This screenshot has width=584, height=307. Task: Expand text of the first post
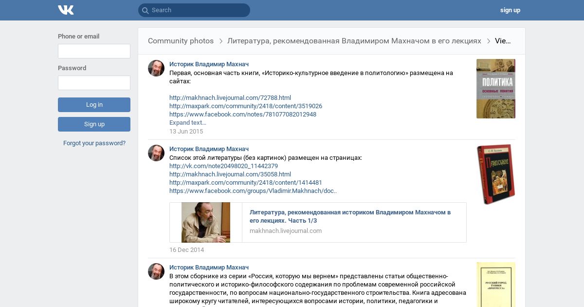pyautogui.click(x=188, y=123)
